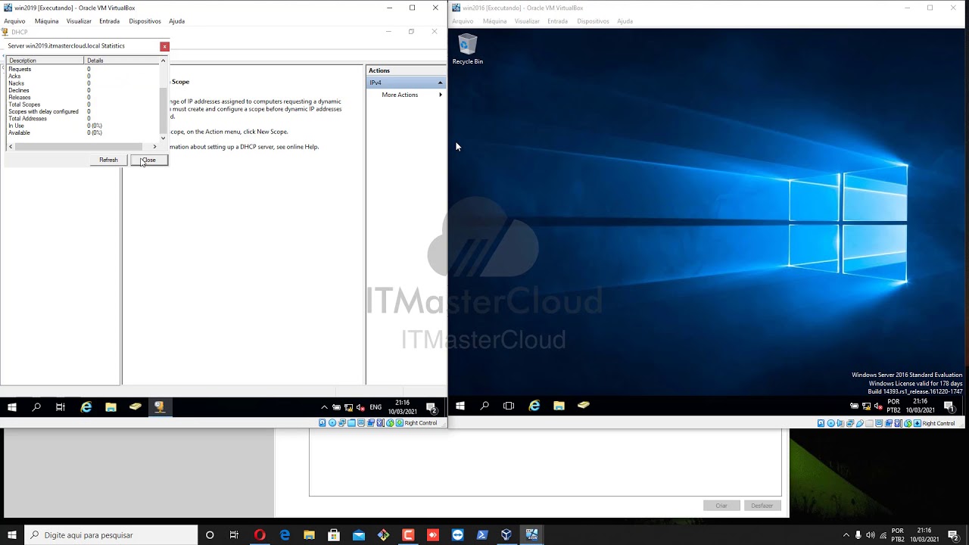Open Dispositivos menu in win2016 window
This screenshot has width=969, height=545.
point(593,21)
